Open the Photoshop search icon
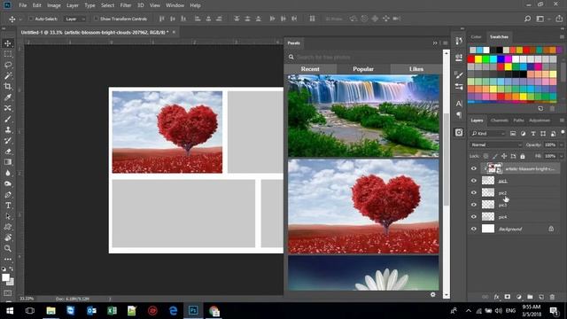 (528, 19)
